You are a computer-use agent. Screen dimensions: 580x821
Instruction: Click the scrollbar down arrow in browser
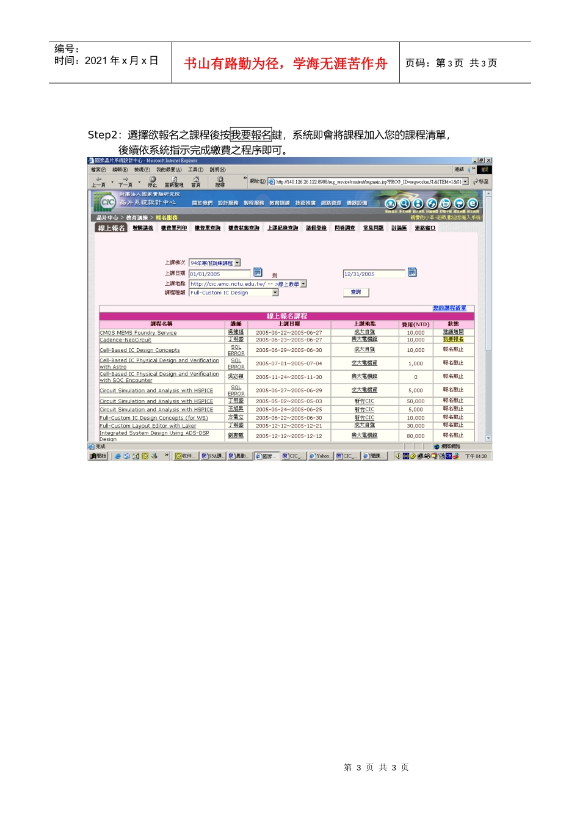488,438
